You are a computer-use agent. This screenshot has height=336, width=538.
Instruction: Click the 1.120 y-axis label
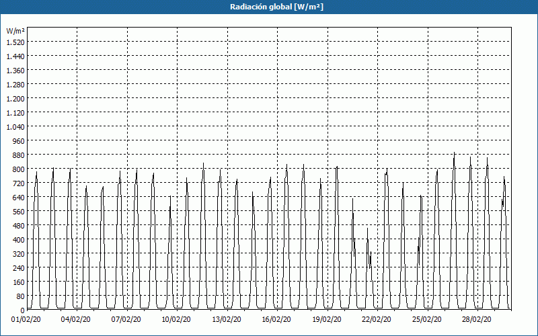pos(15,113)
